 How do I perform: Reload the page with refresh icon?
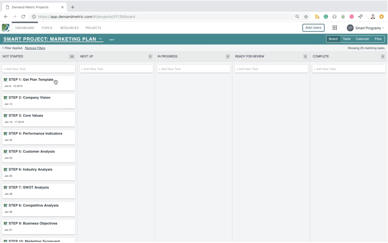[23, 17]
